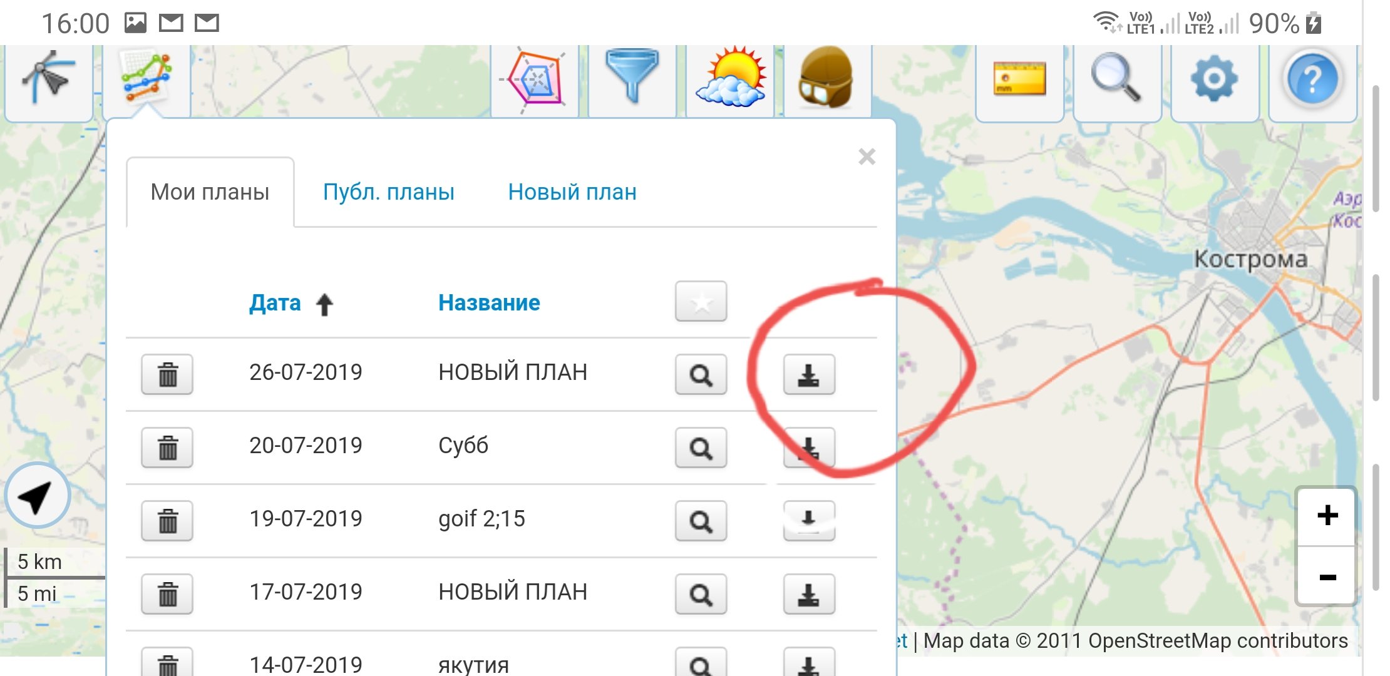This screenshot has width=1390, height=676.
Task: Click the blue help question mark icon
Action: (x=1312, y=79)
